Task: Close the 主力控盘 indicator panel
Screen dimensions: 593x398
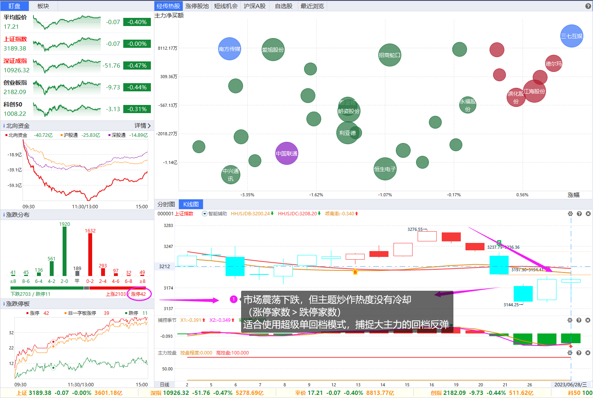Action: click(x=588, y=353)
